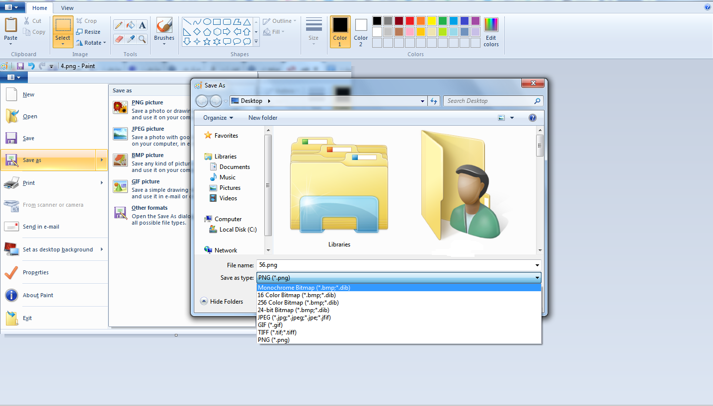Screen dimensions: 713x406
Task: Choose the Rectangle shape in Shapes gallery
Action: tap(217, 22)
